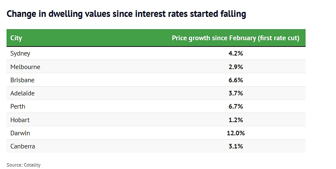Select the Darwin city cell
336x169 pixels.
pyautogui.click(x=20, y=133)
